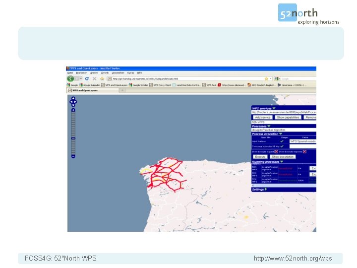Image resolution: width=357 pixels, height=268 pixels.
Task: Open a new tab with the plus button
Action: tap(122, 90)
